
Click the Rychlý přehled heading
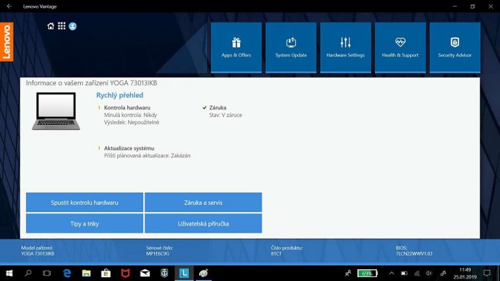(120, 95)
